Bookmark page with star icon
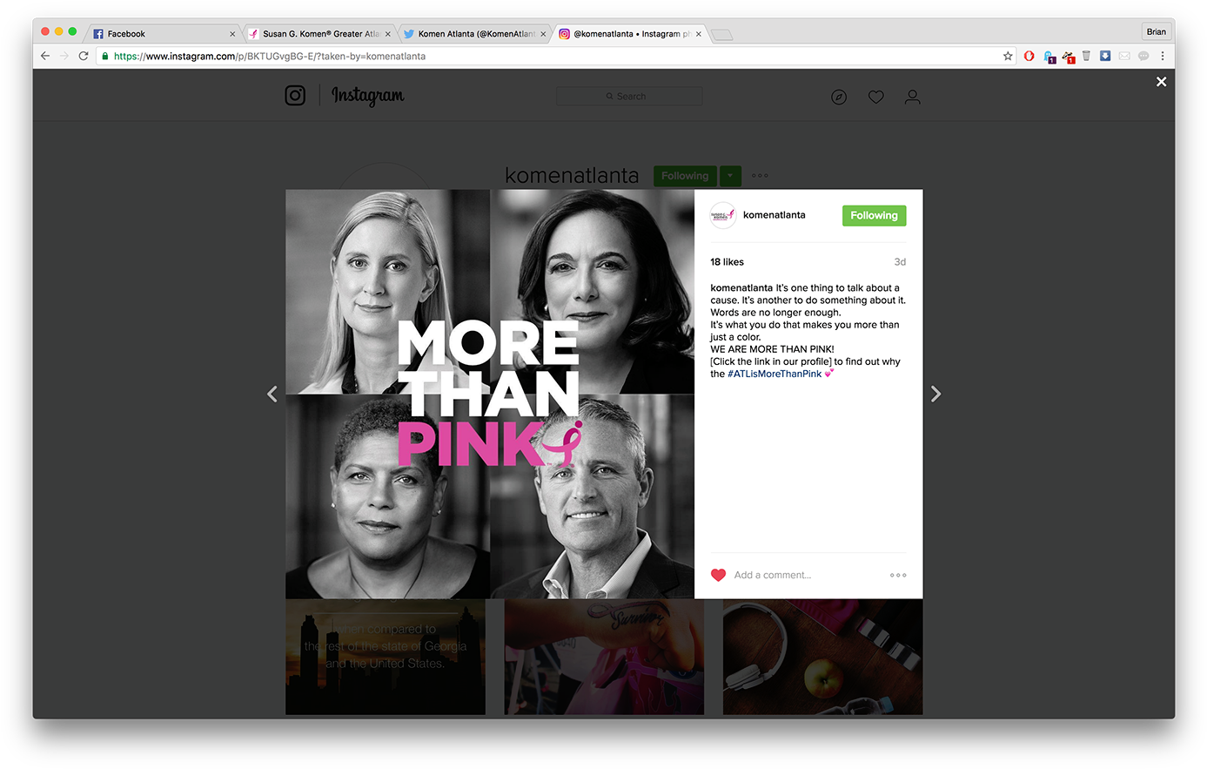The width and height of the screenshot is (1207, 769). coord(1008,56)
